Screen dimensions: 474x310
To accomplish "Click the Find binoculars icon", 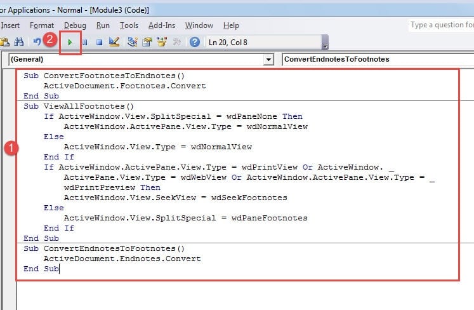I will tap(19, 43).
